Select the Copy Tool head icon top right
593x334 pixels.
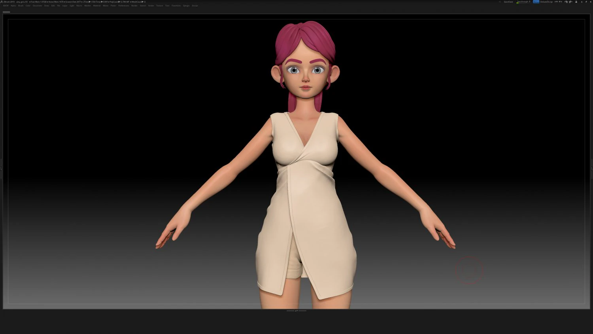point(566,2)
